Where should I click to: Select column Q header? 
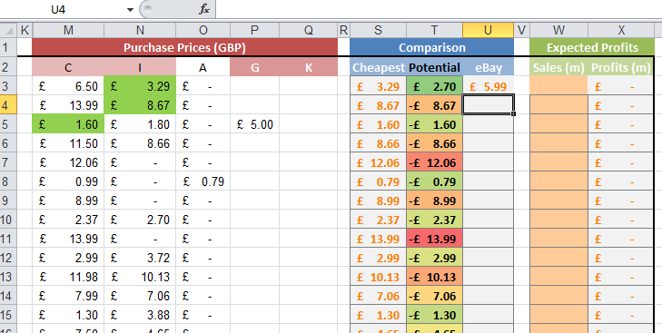tap(309, 30)
